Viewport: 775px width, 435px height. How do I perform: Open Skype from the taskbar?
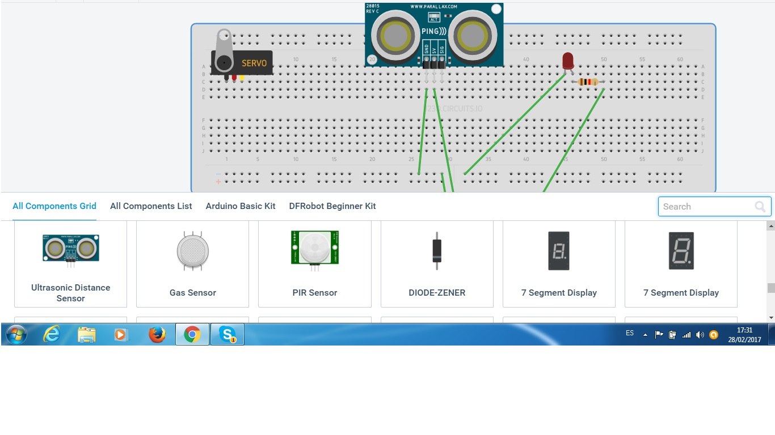(x=228, y=335)
